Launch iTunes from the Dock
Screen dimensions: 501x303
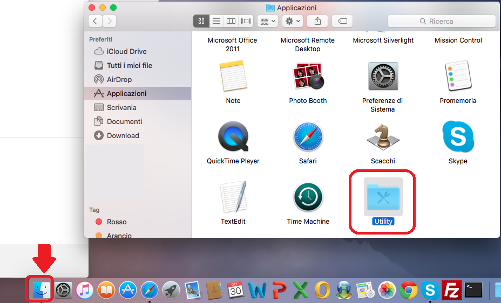pos(85,290)
